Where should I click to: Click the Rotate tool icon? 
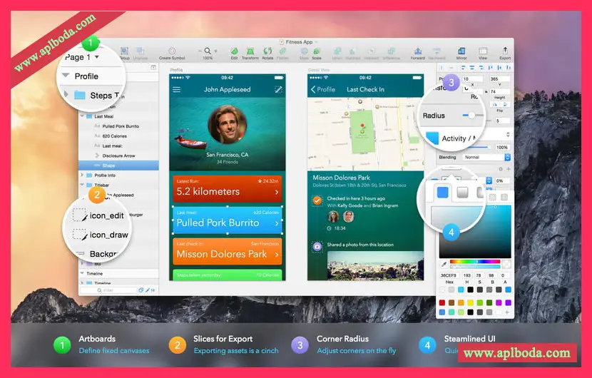267,51
